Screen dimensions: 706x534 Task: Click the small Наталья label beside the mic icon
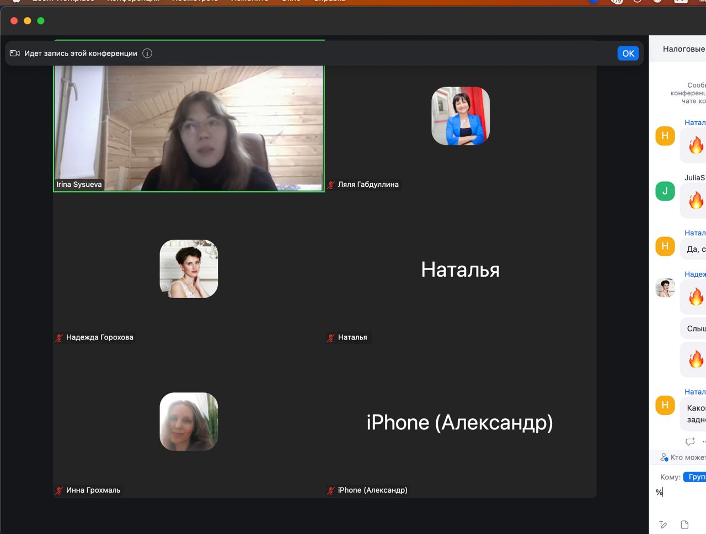[x=352, y=337]
